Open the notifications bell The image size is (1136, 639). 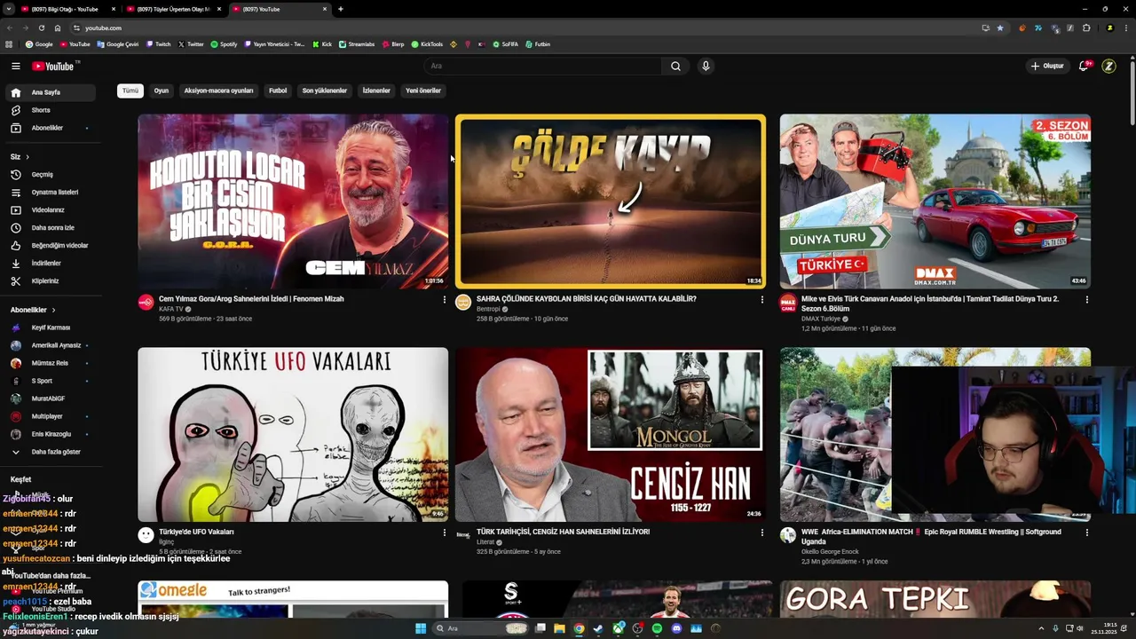1084,66
